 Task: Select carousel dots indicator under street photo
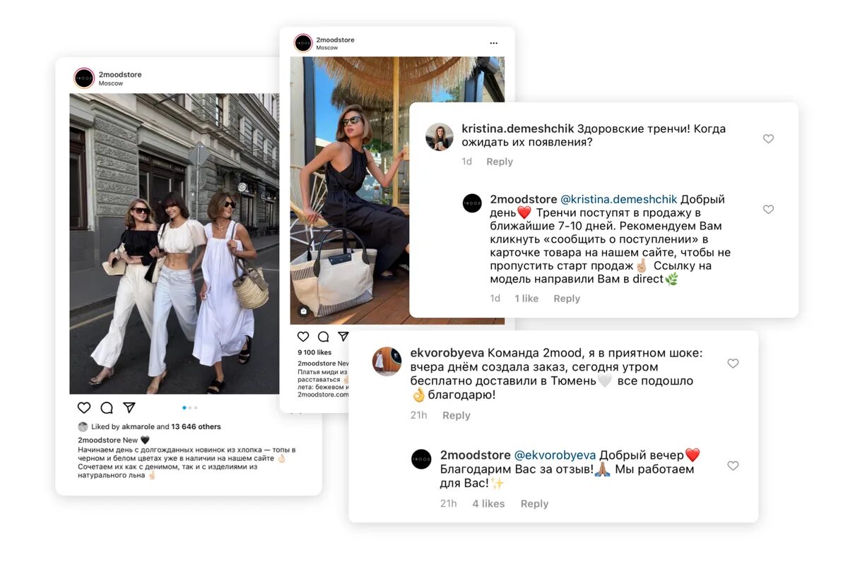click(190, 407)
